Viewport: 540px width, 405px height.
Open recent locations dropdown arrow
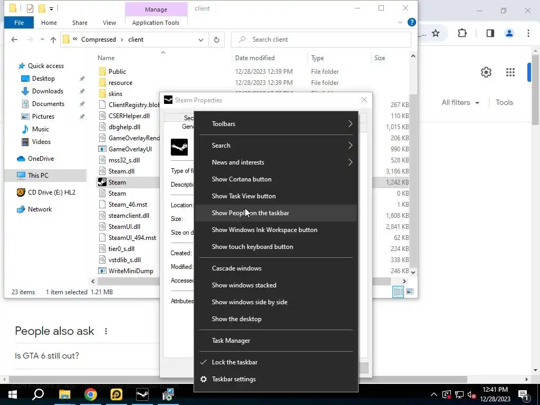tap(42, 40)
